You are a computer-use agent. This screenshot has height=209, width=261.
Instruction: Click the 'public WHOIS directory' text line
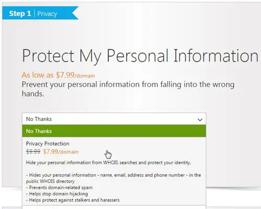[50, 181]
